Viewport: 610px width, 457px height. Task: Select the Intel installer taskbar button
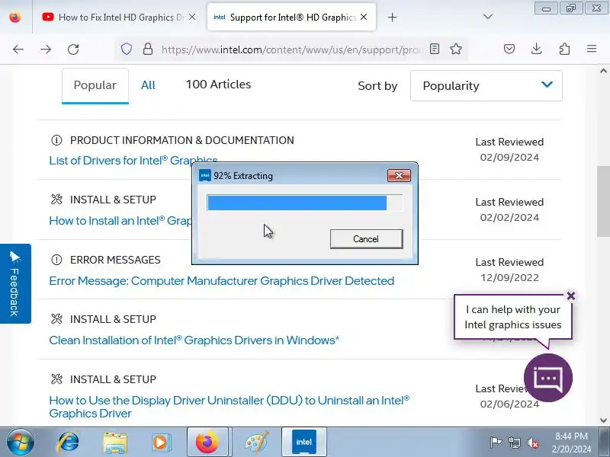tap(303, 443)
